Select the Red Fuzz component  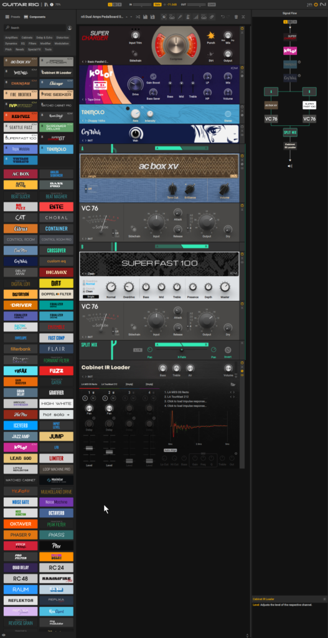coord(21,117)
